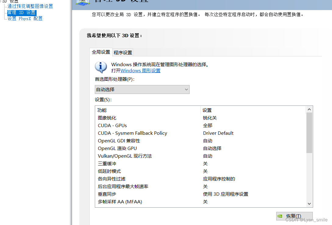332x225 pixels.
Task: Select CUDA - Sysmem Fallback Policy row
Action: tap(201, 133)
